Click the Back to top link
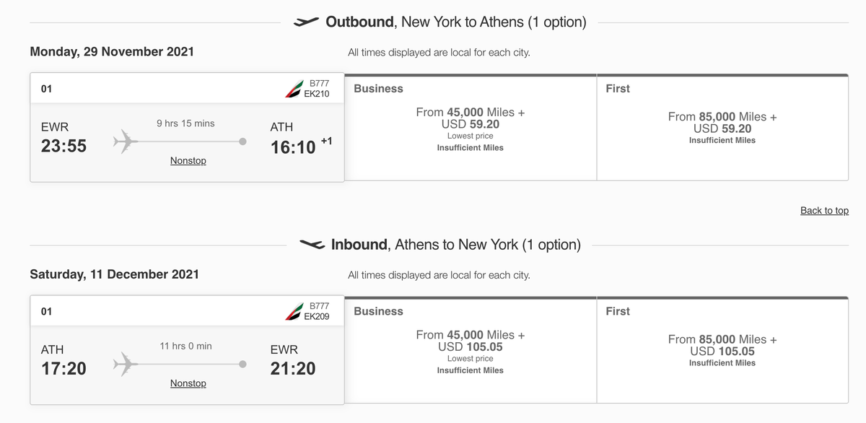 pos(824,210)
